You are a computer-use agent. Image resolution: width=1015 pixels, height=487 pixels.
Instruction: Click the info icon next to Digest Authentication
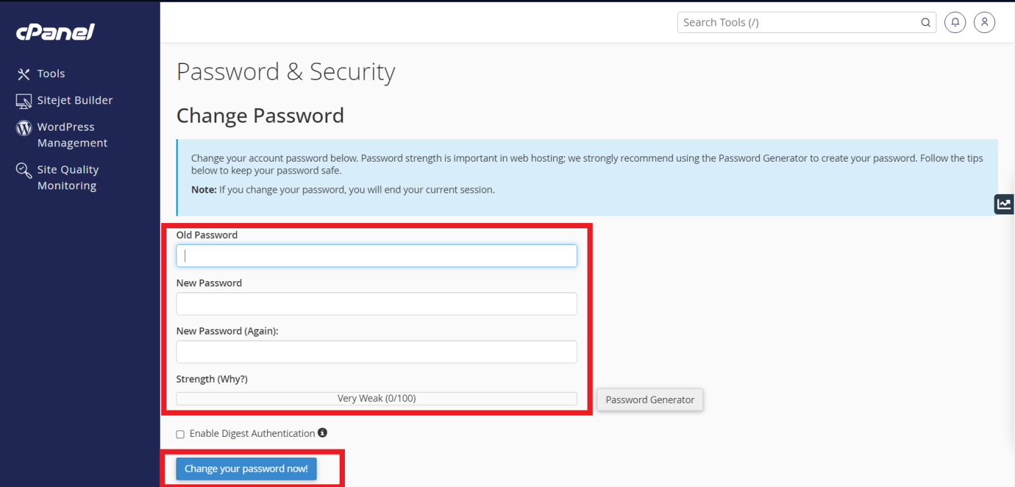(x=322, y=432)
